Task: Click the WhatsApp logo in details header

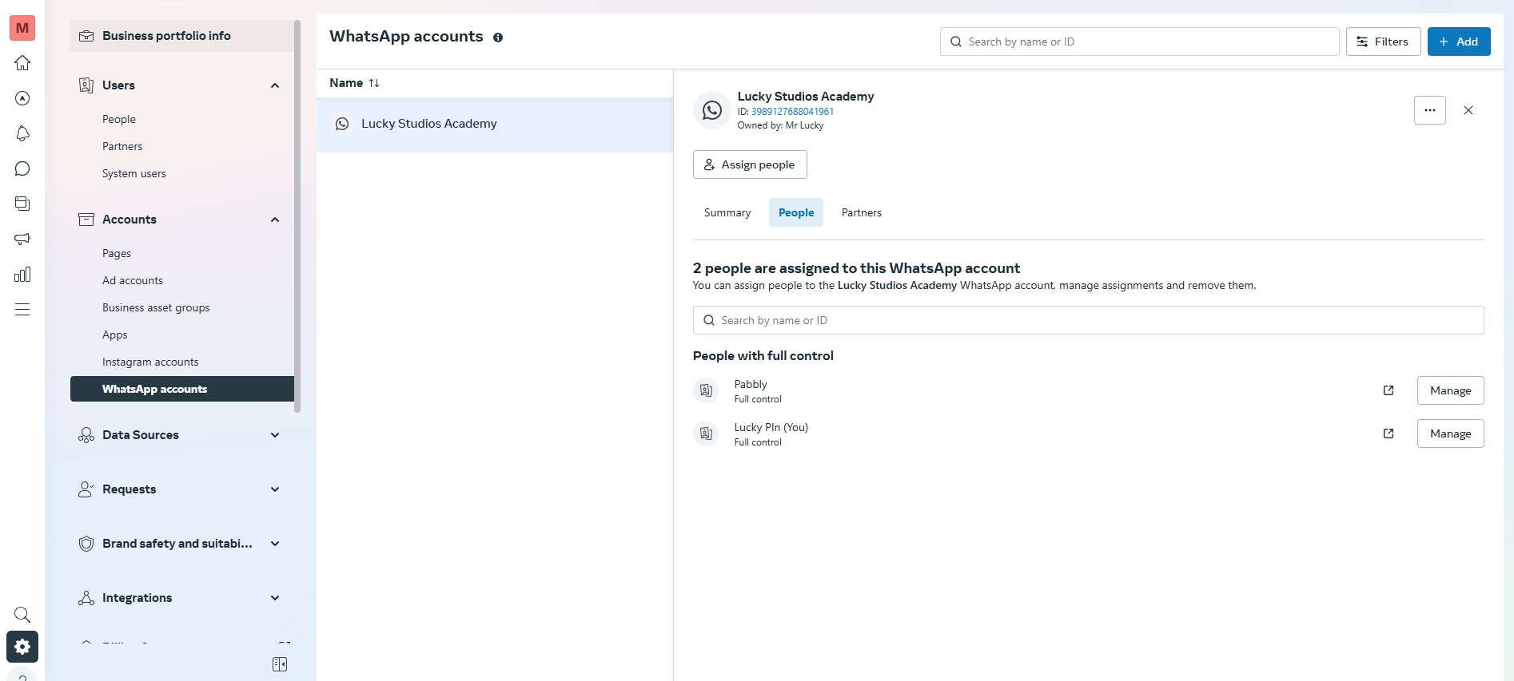Action: tap(712, 110)
